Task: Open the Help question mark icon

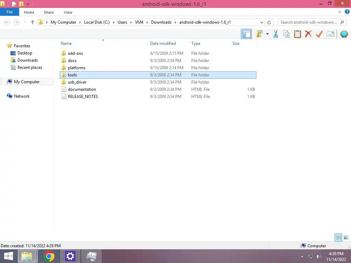Action: (x=347, y=12)
